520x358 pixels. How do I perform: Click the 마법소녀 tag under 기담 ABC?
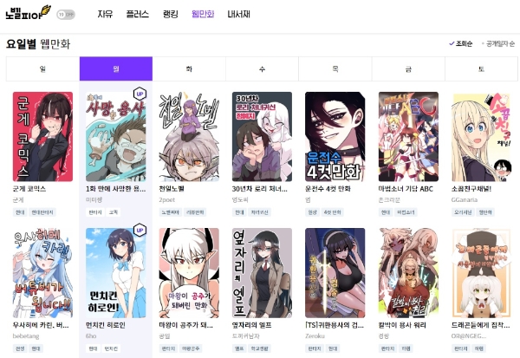point(406,212)
